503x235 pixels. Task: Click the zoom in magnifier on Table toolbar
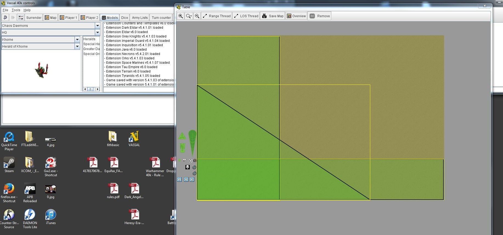click(x=181, y=16)
